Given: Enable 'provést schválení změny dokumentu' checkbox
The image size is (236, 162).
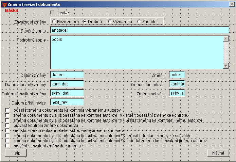Looking at the screenshot, I should tap(7, 146).
